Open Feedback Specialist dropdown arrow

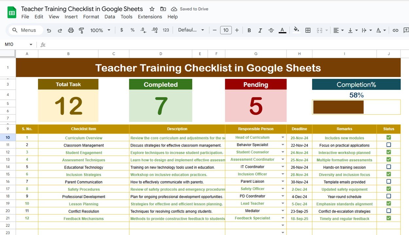click(283, 218)
